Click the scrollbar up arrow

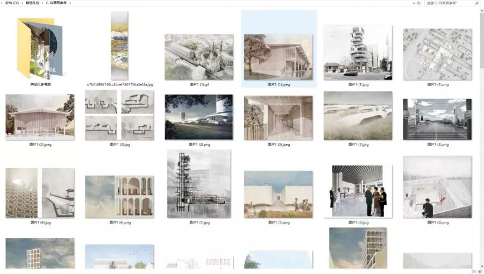click(482, 10)
